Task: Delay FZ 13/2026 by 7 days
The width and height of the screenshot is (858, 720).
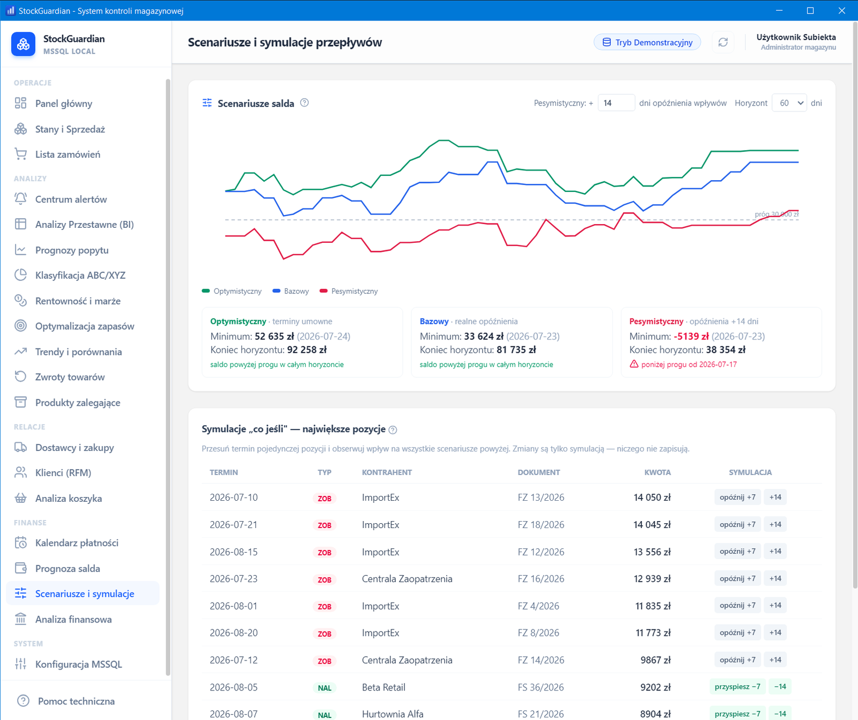Action: pos(737,497)
